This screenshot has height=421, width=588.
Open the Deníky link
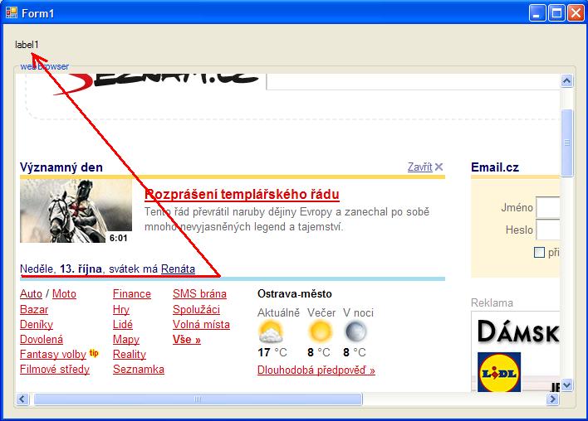(37, 324)
